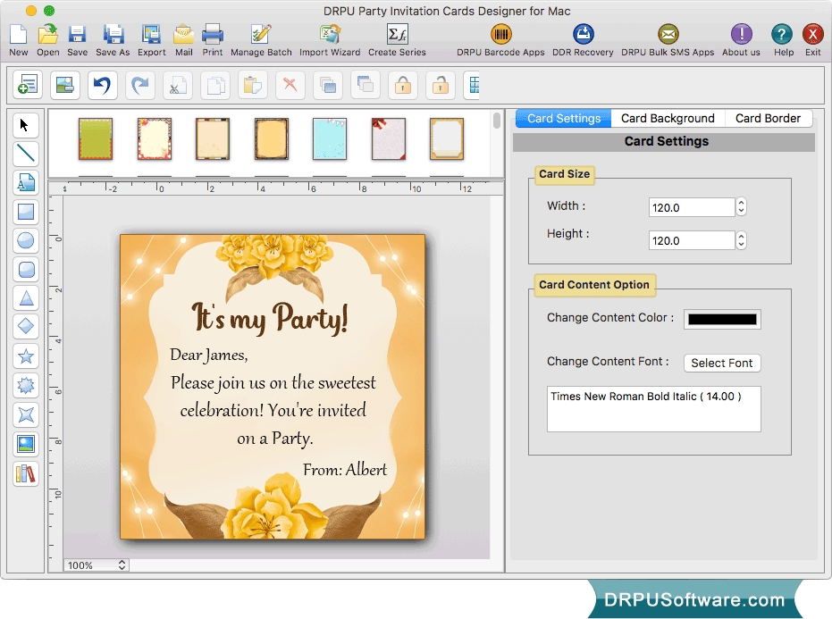Open DDR Recovery from the top ribbon
The height and width of the screenshot is (619, 832).
(x=584, y=38)
